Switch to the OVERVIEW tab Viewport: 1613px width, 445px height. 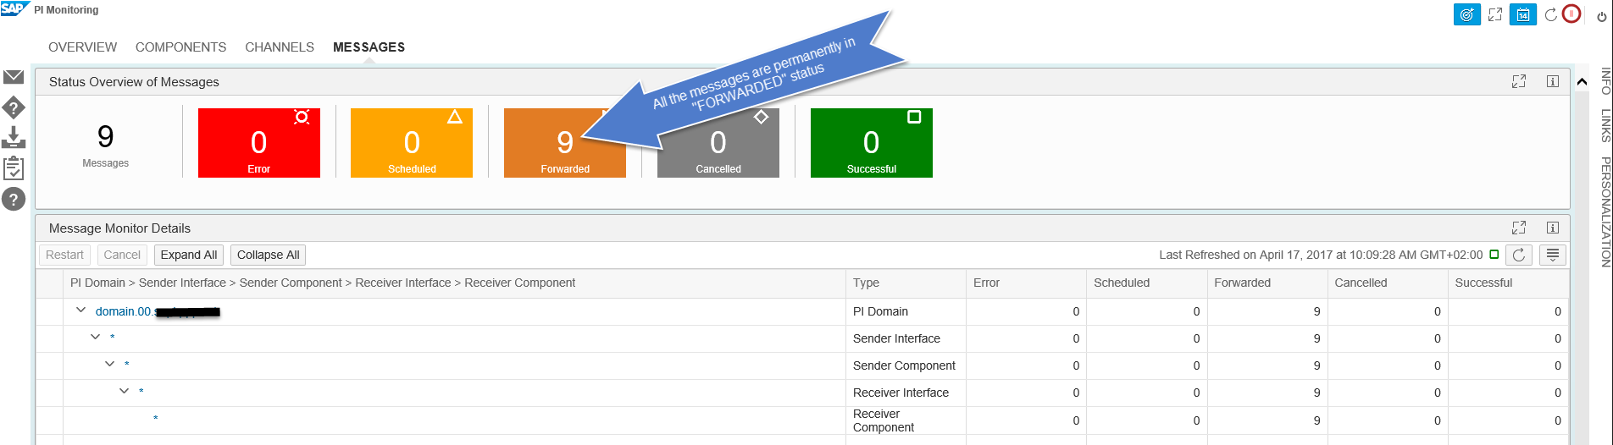pos(83,47)
